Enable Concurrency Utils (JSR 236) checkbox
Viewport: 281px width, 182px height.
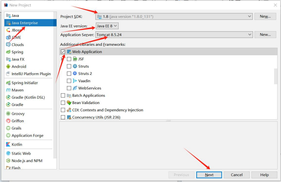click(x=63, y=117)
